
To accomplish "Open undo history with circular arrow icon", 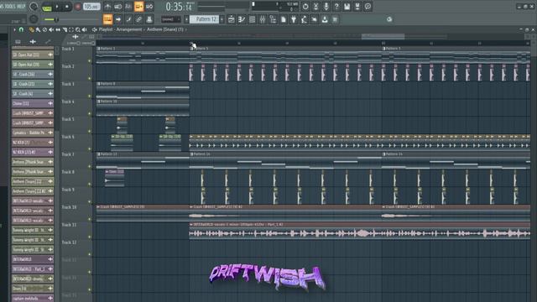I will 305,7.
